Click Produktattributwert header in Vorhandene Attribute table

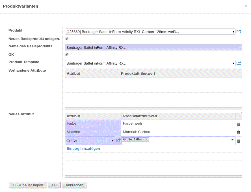click(138, 74)
